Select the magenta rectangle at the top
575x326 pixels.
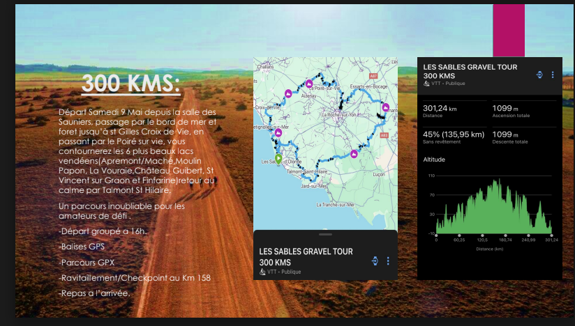(x=509, y=30)
